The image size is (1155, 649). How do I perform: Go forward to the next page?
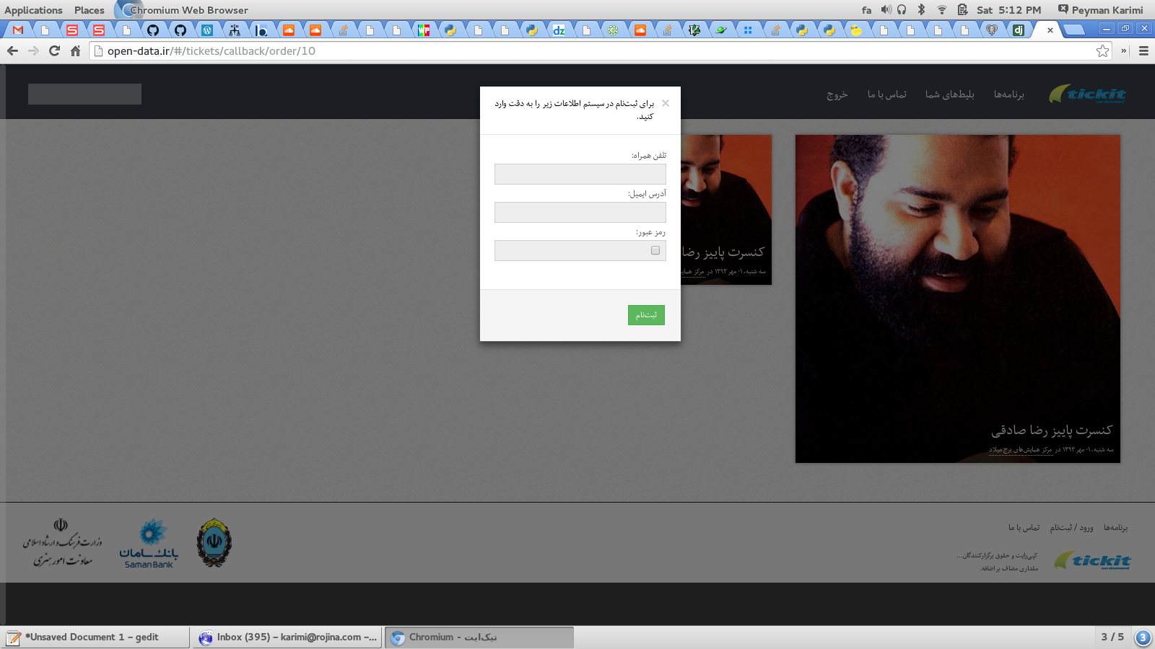coord(33,51)
